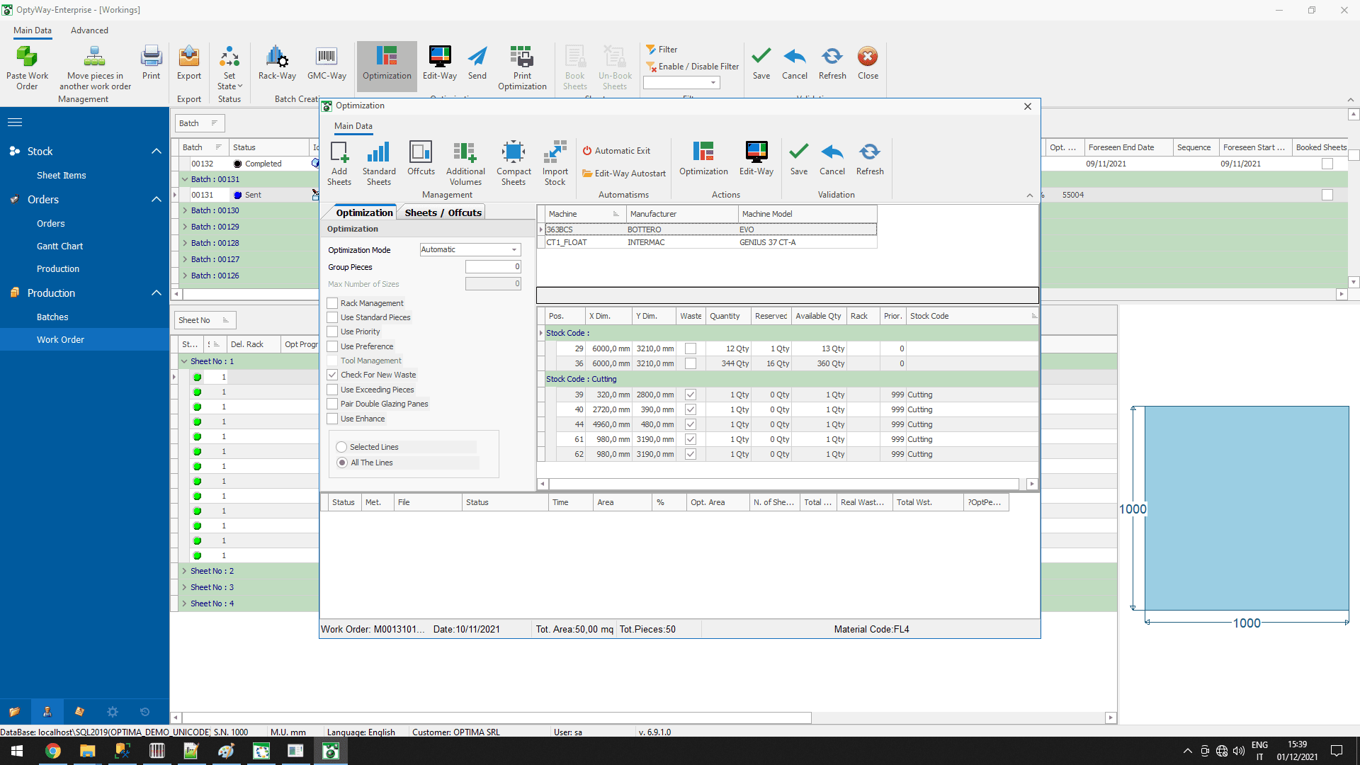Click Refresh in Optimization dialog
The image size is (1360, 765).
(x=870, y=158)
